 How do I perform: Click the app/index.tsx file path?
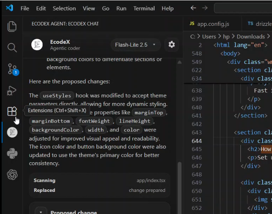(151, 181)
